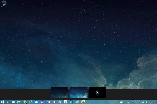Open the system clock and date
Image resolution: width=157 pixels, height=104 pixels.
(153, 102)
